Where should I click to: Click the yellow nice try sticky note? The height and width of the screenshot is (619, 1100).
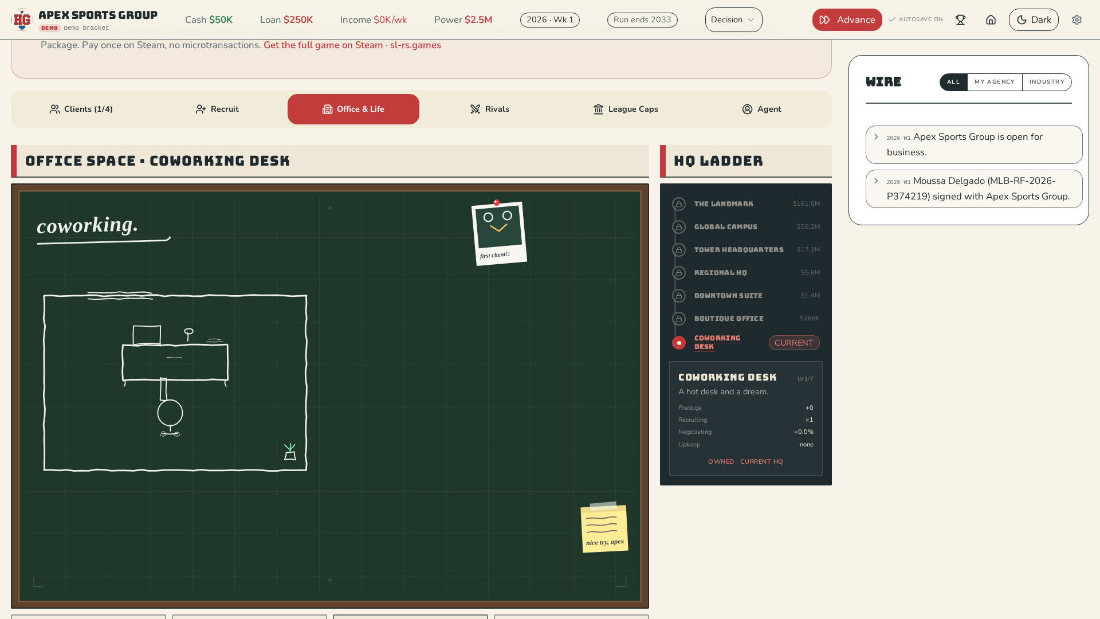[x=604, y=527]
